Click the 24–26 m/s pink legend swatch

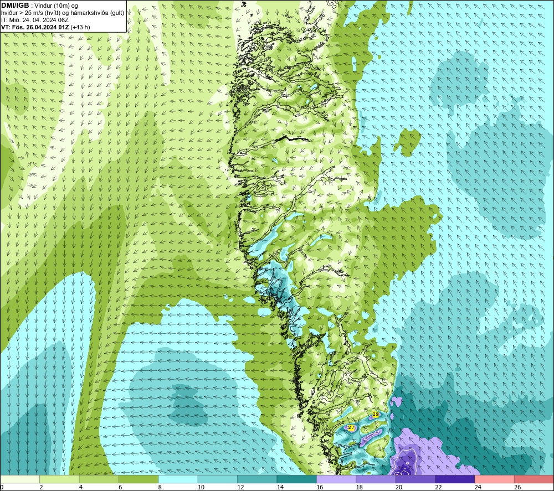tap(495, 479)
